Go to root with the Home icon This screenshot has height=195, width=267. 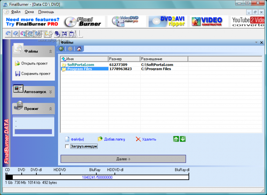[79, 49]
